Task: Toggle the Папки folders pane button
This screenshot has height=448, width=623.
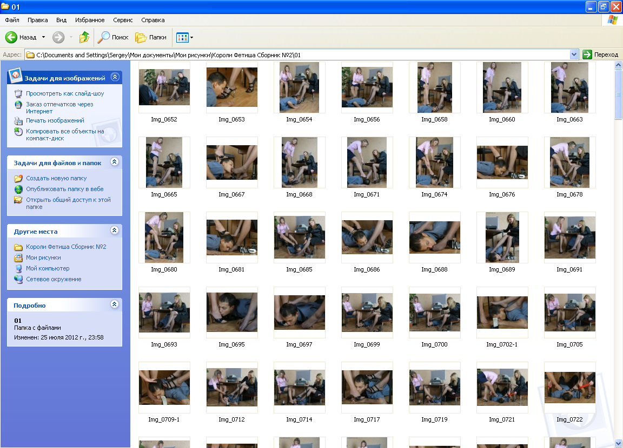Action: pos(151,37)
